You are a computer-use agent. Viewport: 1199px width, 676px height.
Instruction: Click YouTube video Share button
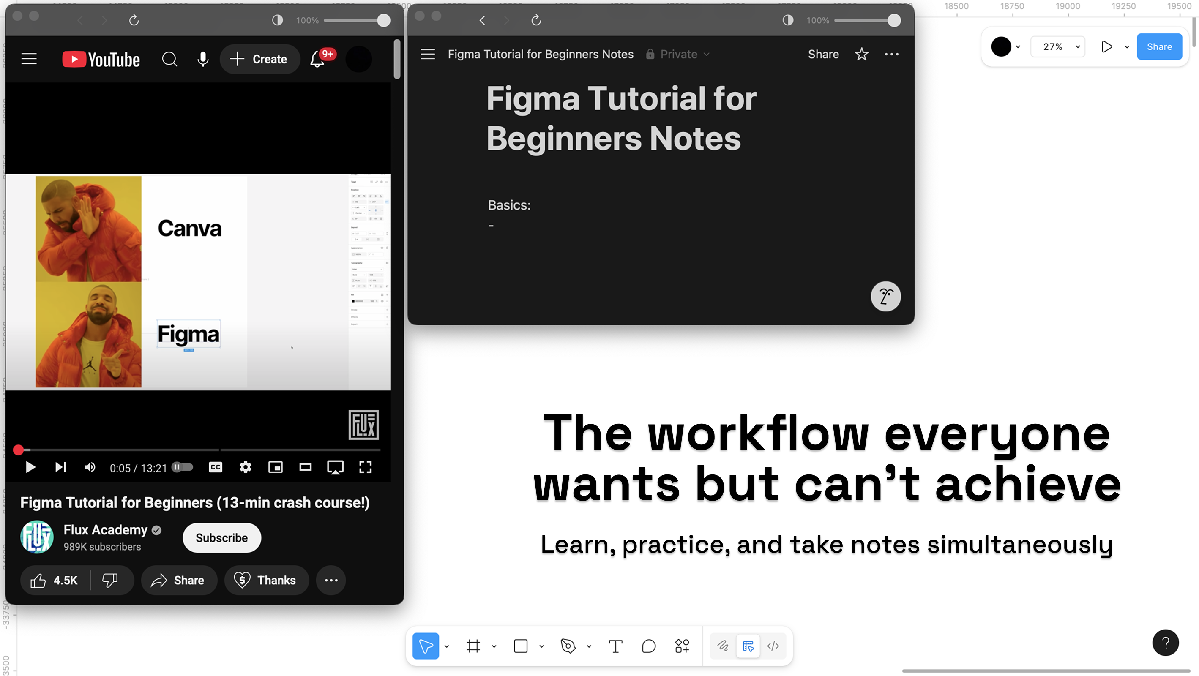179,580
